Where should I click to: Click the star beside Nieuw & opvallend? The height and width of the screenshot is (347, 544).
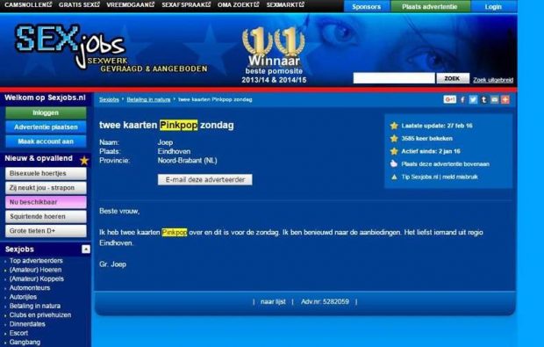point(84,160)
